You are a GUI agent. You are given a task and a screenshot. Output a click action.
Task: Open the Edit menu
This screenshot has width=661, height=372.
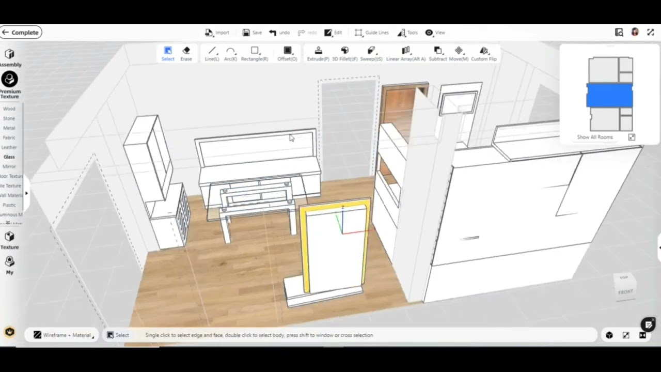click(333, 33)
